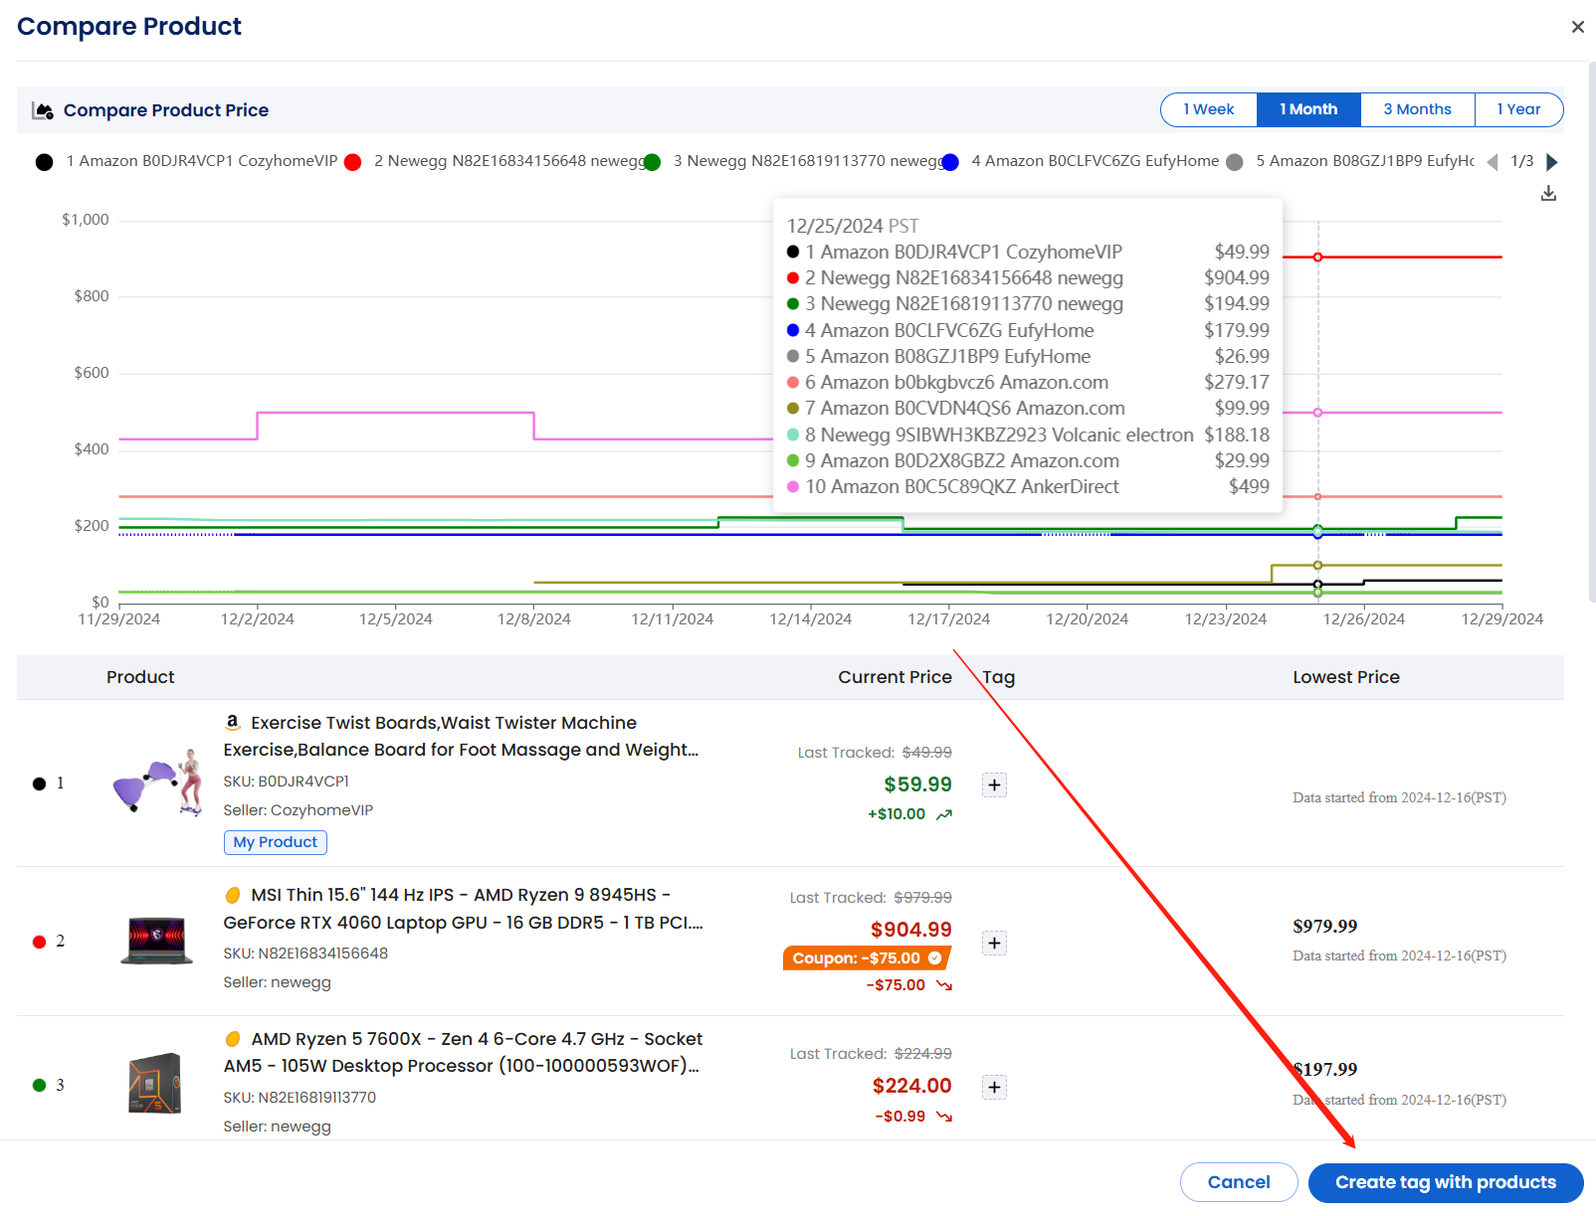Close the Compare Product dialog
This screenshot has width=1596, height=1216.
(1577, 27)
